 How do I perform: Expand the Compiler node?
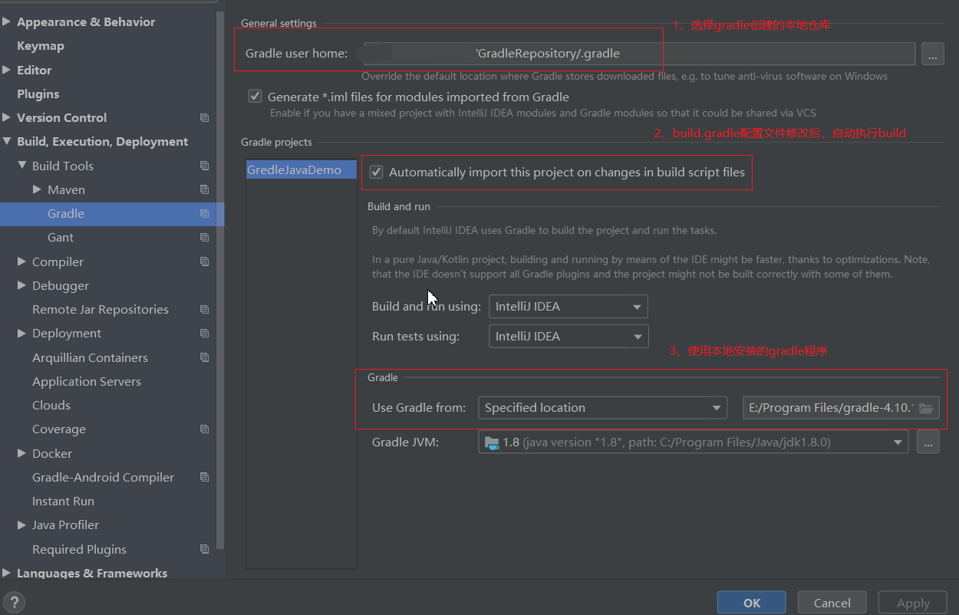click(x=21, y=261)
